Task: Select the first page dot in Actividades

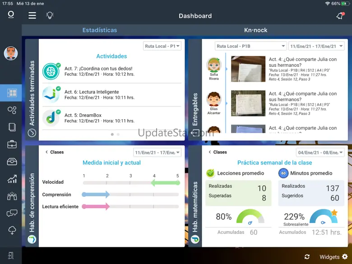Action: pyautogui.click(x=112, y=134)
